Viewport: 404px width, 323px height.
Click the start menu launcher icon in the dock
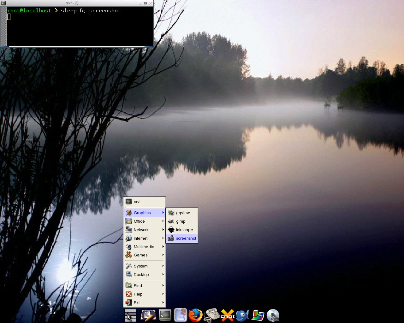pos(130,315)
